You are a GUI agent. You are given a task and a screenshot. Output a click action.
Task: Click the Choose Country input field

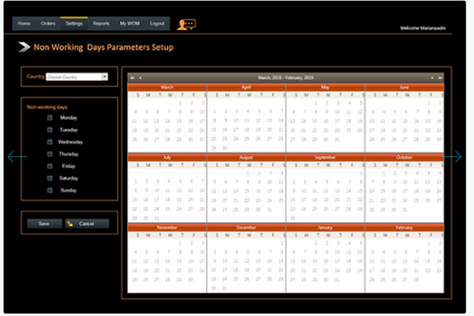tap(74, 77)
